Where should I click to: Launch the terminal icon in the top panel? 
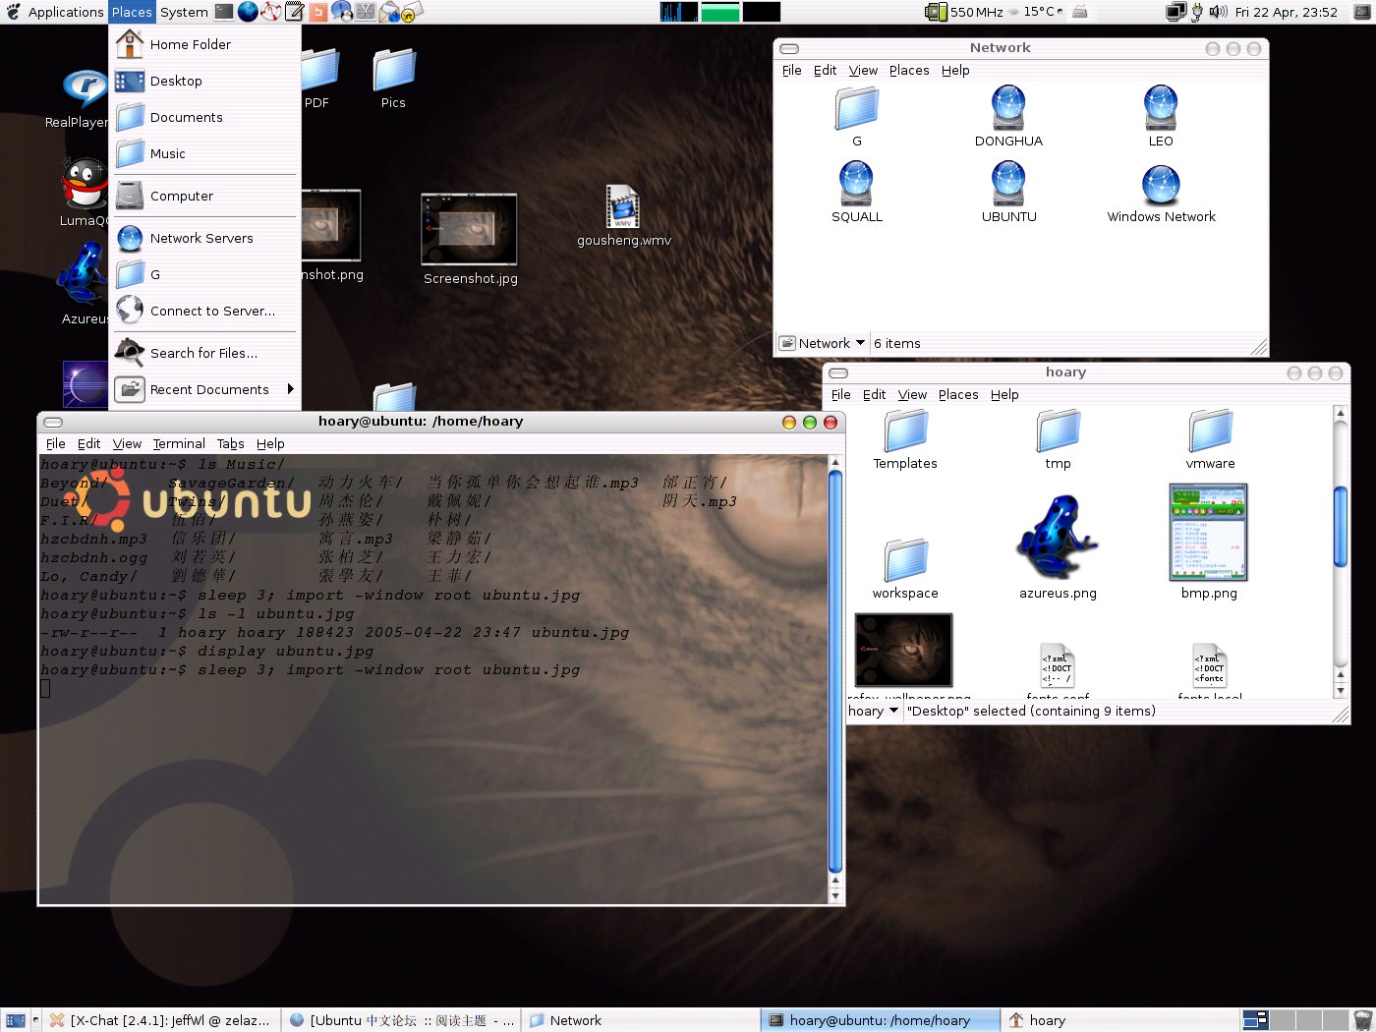click(x=224, y=12)
